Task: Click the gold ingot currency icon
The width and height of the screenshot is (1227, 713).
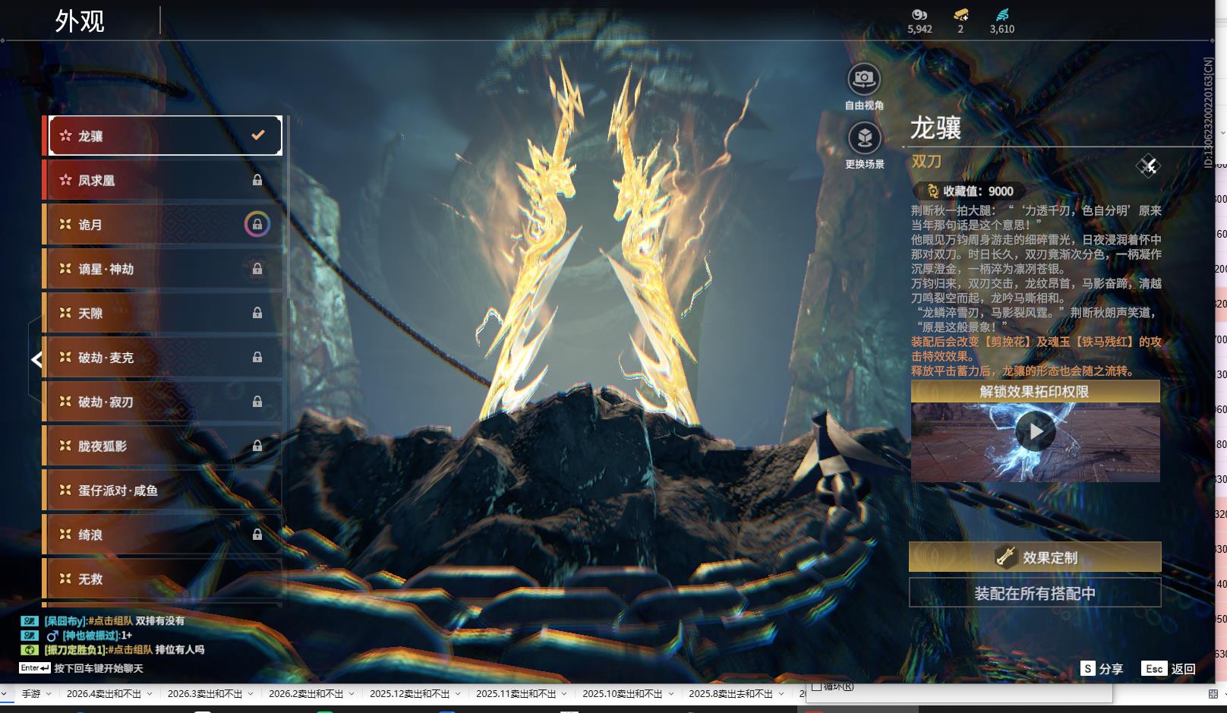Action: point(960,14)
